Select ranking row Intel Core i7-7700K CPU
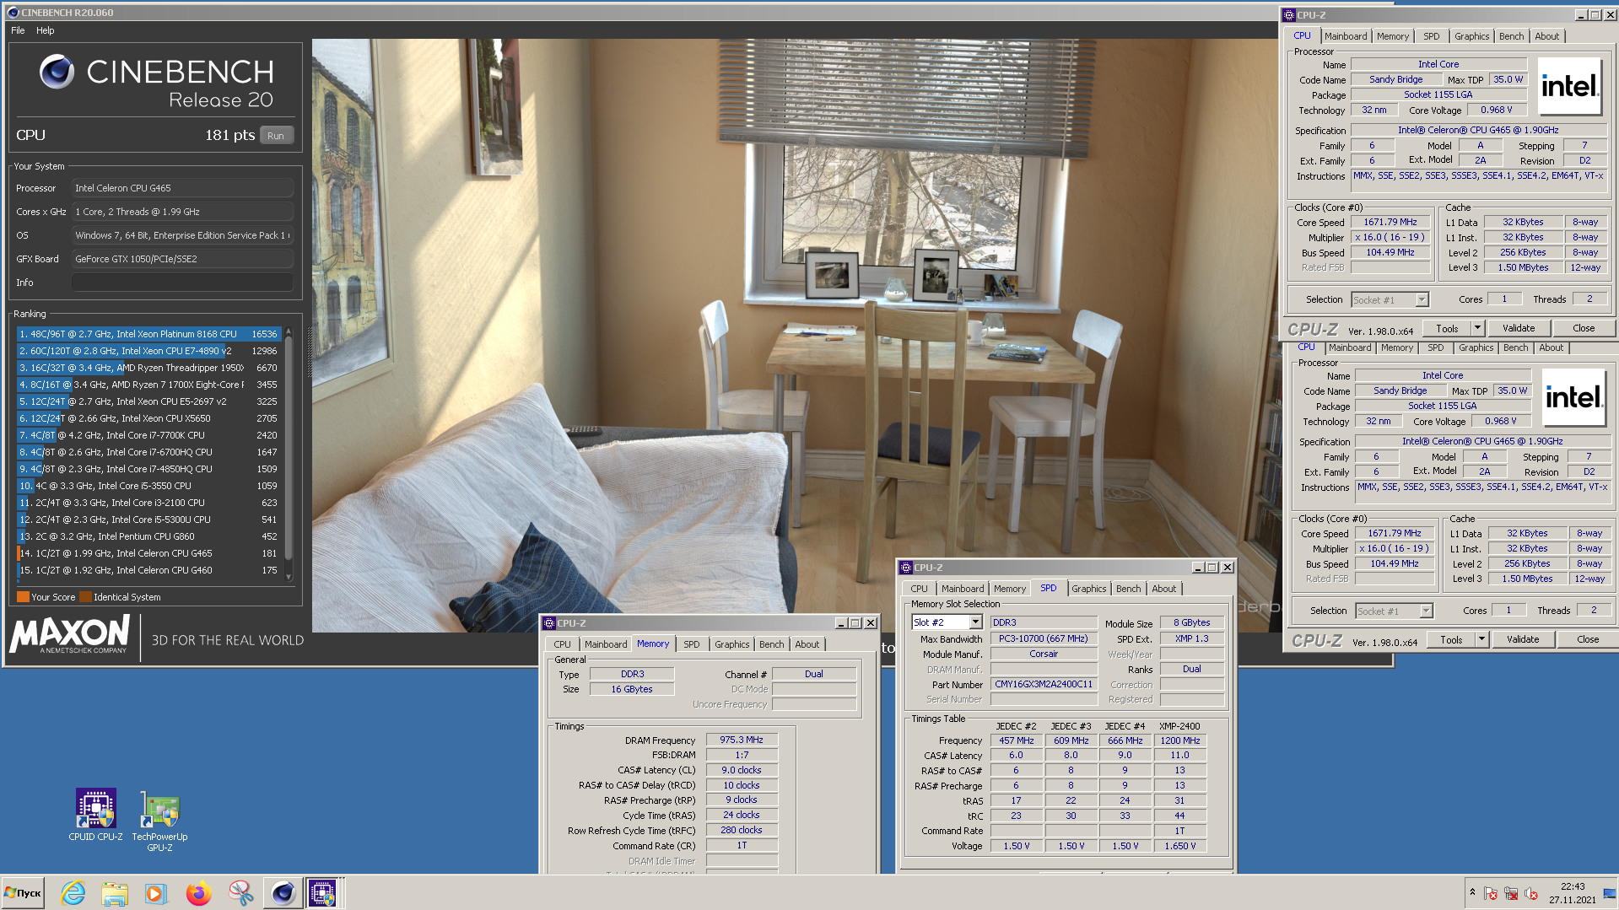1619x910 pixels. pyautogui.click(x=148, y=435)
